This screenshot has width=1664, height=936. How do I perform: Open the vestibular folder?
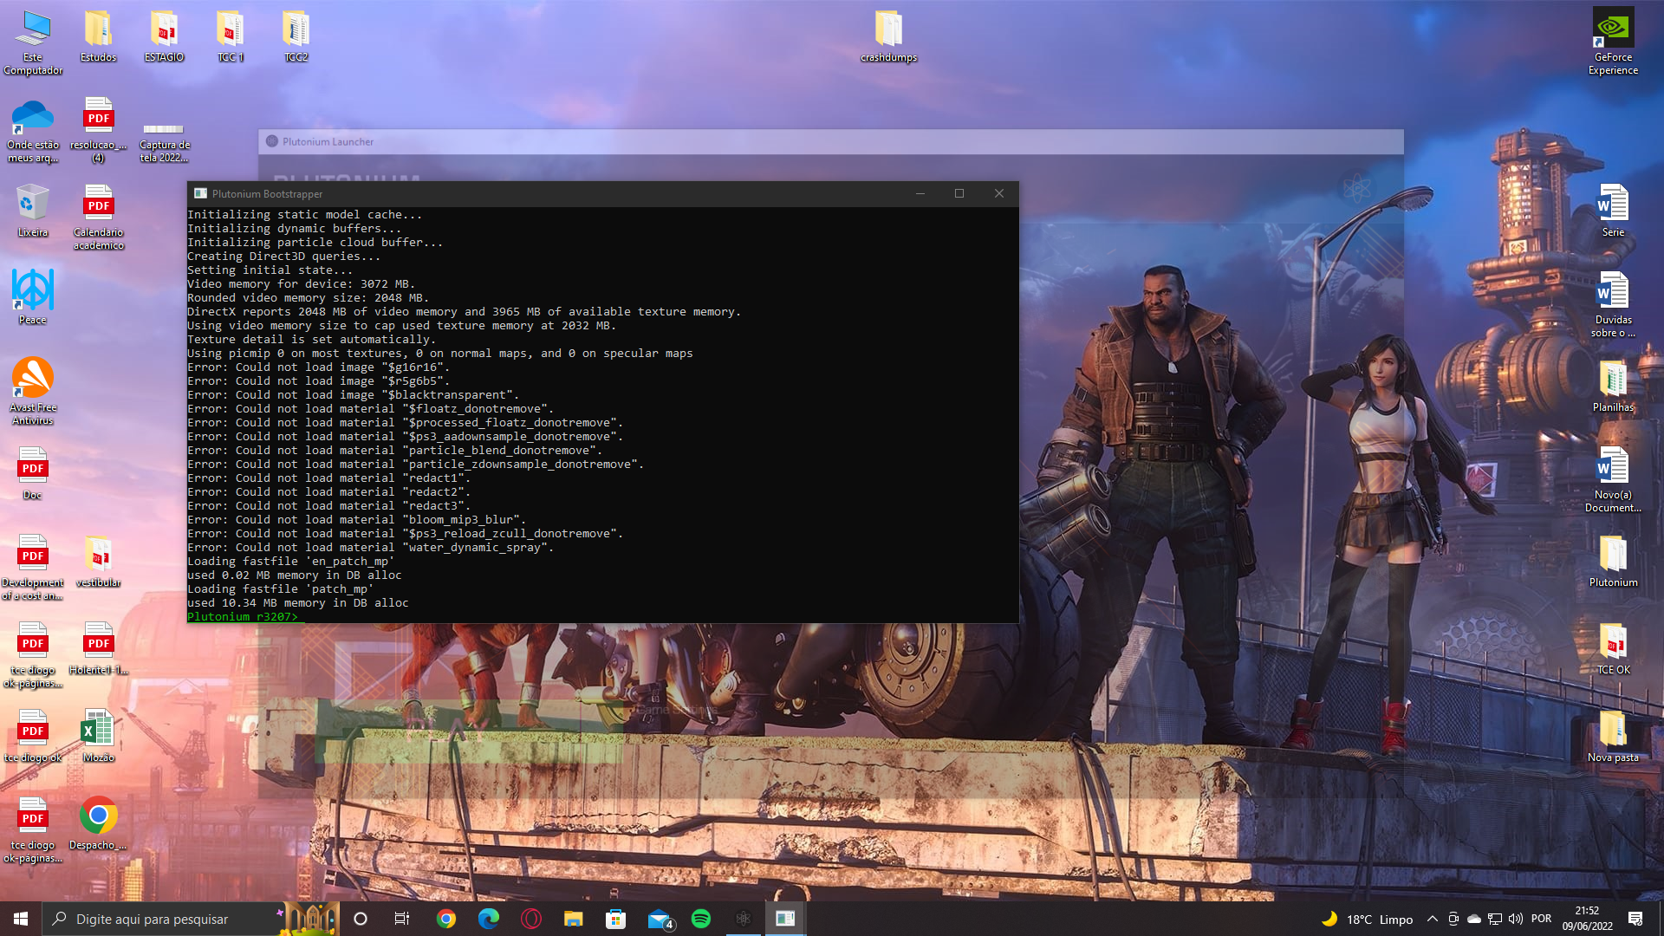[x=98, y=562]
